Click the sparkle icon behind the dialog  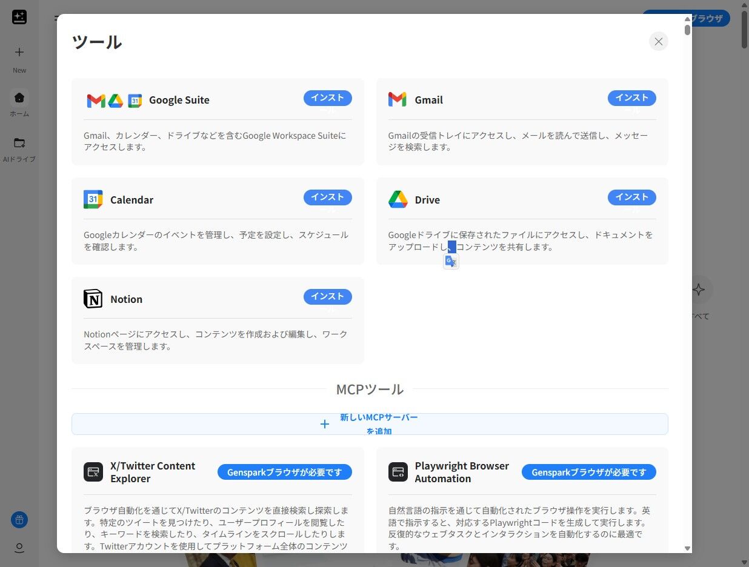tap(699, 290)
